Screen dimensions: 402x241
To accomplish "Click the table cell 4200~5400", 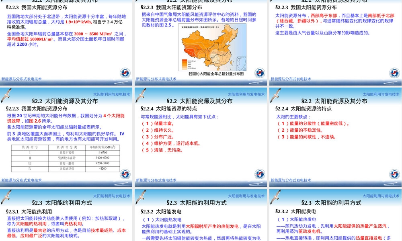I will coord(103,163).
